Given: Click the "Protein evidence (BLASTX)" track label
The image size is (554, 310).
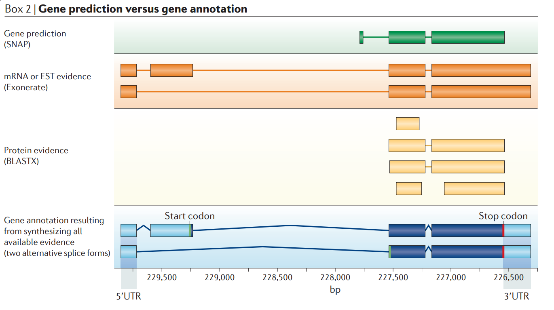Looking at the screenshot, I should point(36,156).
